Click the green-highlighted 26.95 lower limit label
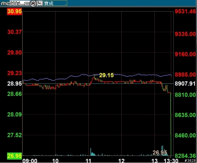Screen dimensions: 197x163 click(14, 156)
